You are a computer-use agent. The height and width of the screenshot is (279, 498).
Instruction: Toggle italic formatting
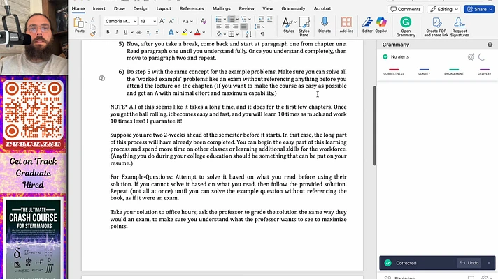117,32
